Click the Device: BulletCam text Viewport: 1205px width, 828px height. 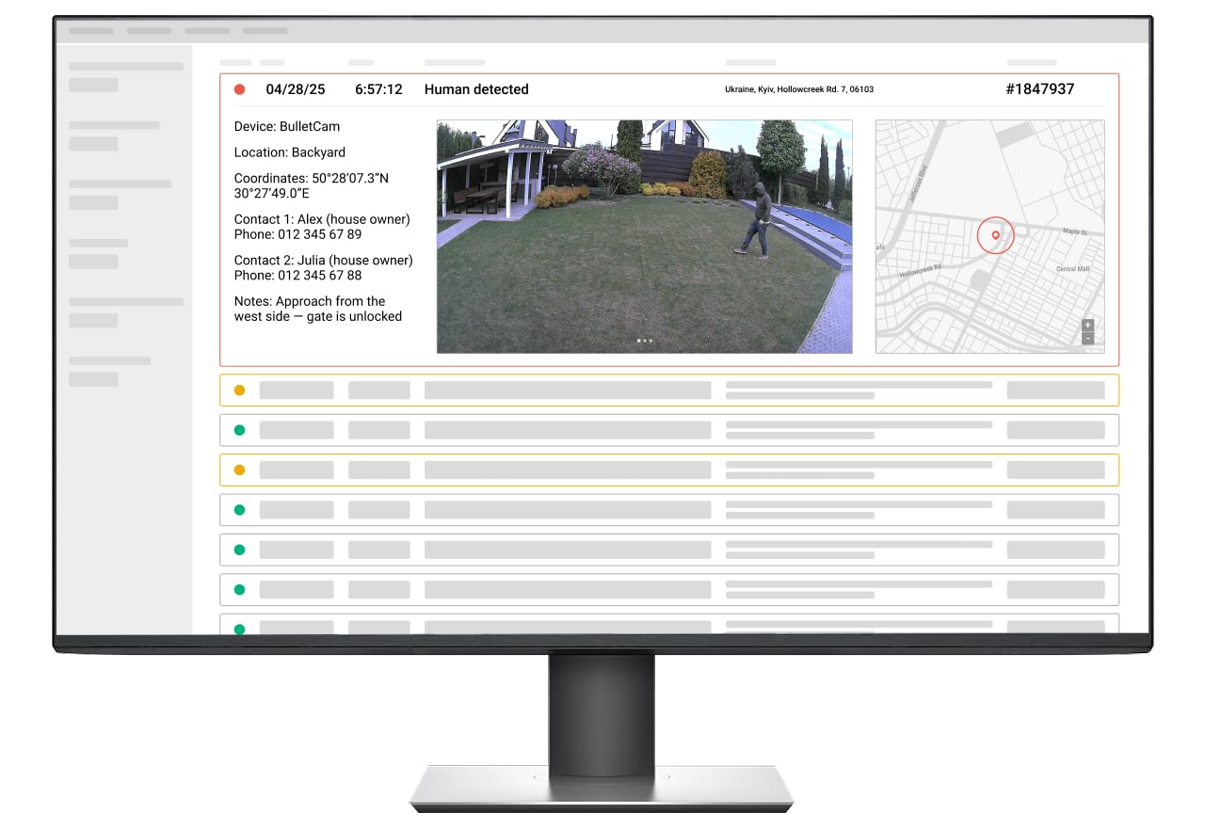coord(287,126)
